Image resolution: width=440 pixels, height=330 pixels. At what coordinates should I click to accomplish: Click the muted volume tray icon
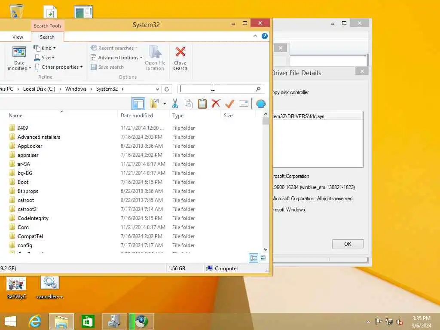[400, 322]
